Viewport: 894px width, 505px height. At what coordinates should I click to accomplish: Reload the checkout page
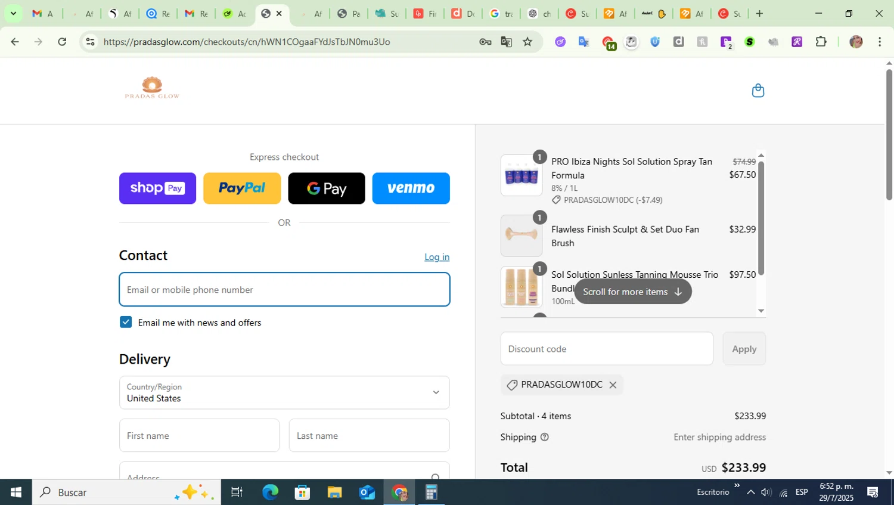62,42
